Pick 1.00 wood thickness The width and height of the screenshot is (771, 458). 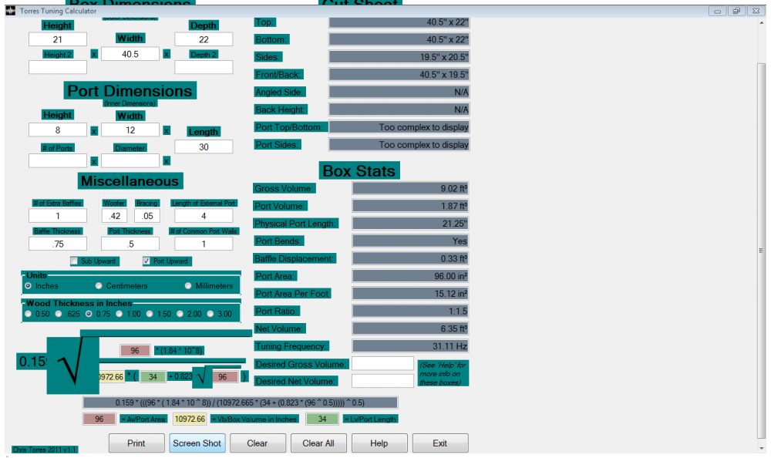[x=119, y=314]
